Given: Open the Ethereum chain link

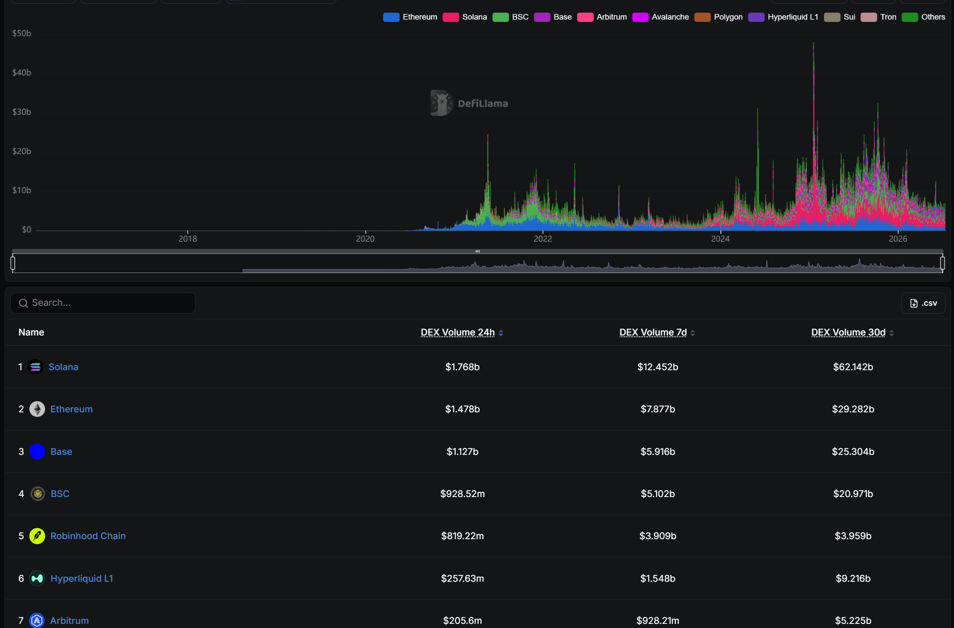Looking at the screenshot, I should (72, 409).
